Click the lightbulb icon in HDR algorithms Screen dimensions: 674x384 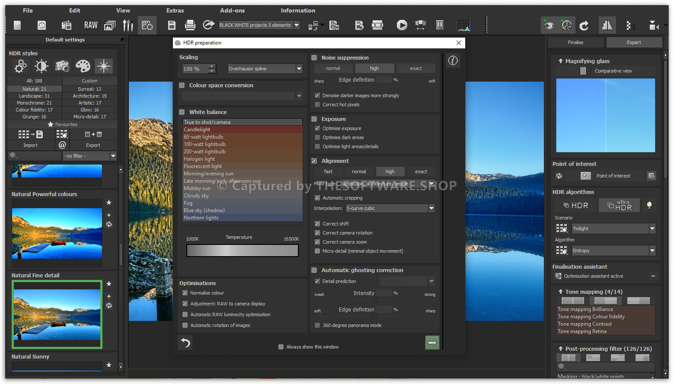pyautogui.click(x=649, y=206)
